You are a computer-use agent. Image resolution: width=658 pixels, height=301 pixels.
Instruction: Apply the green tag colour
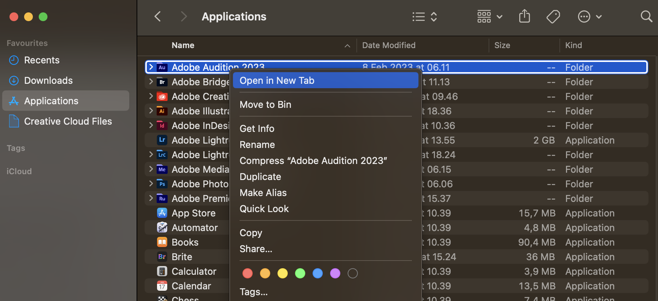pos(300,273)
